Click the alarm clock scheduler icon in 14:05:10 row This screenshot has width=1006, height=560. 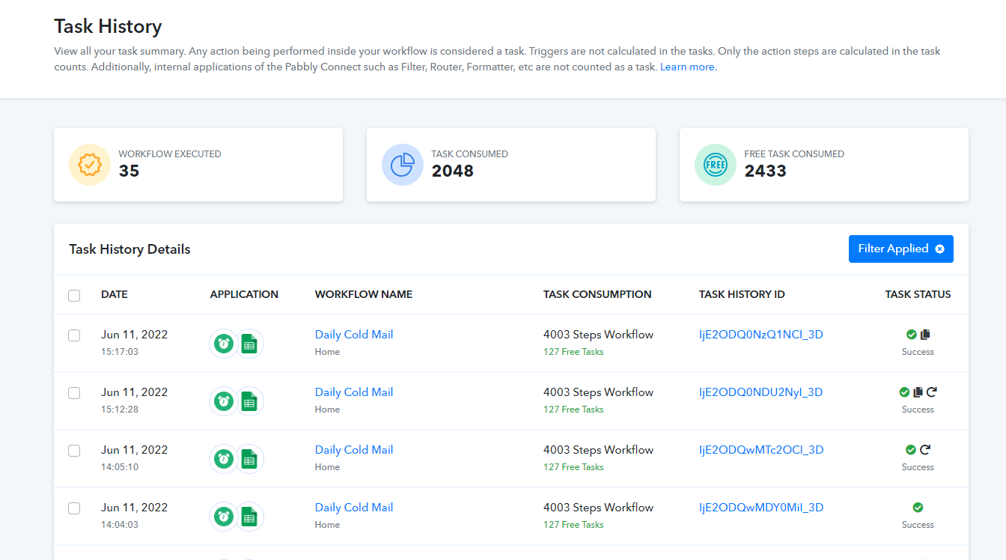click(223, 459)
